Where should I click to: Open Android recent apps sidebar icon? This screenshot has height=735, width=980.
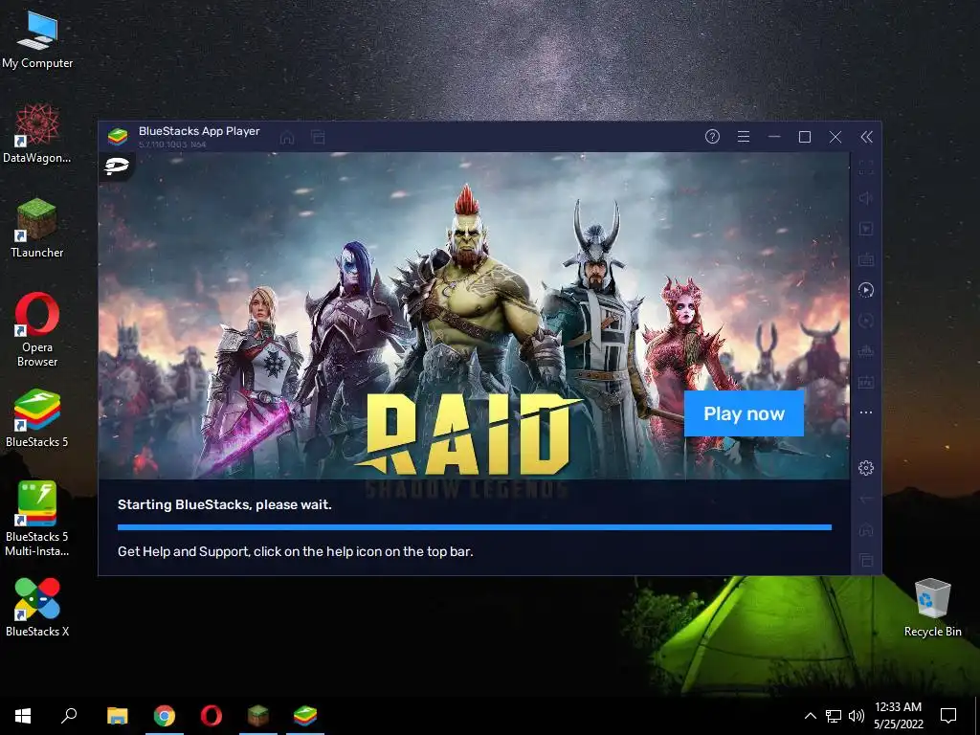865,560
